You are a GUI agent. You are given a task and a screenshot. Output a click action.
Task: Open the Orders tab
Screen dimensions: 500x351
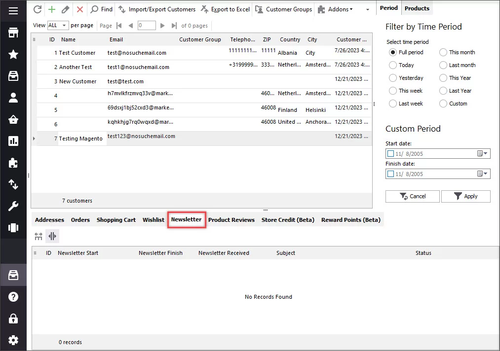click(x=80, y=220)
